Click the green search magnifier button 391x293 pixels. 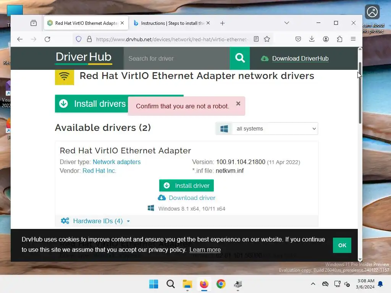(240, 58)
